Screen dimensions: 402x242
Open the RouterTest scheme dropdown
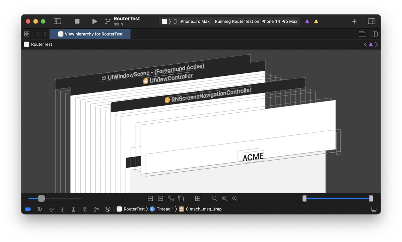click(x=127, y=21)
